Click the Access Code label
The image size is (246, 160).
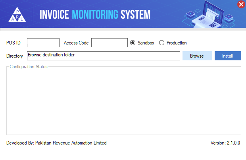[x=76, y=43]
